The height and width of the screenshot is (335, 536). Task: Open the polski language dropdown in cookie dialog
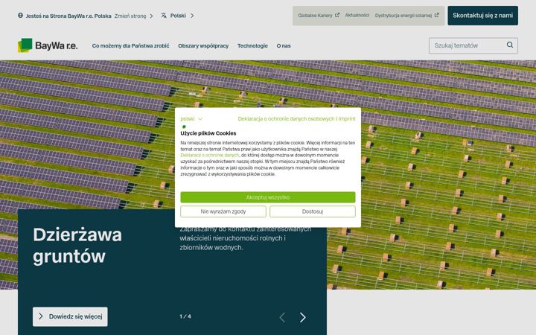pyautogui.click(x=191, y=118)
